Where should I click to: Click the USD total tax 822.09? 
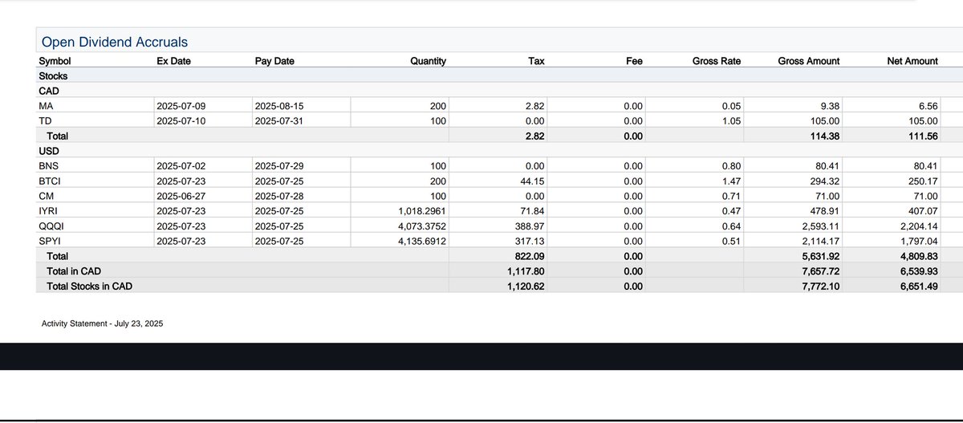pyautogui.click(x=530, y=256)
